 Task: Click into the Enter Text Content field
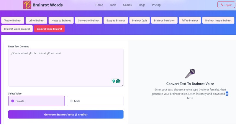pyautogui.click(x=66, y=67)
